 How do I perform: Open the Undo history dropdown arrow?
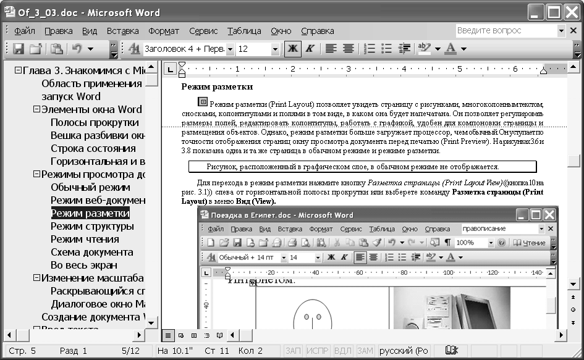[90, 49]
